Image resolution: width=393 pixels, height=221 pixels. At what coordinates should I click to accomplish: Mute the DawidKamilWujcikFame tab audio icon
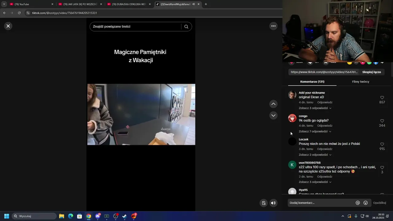coord(193,4)
